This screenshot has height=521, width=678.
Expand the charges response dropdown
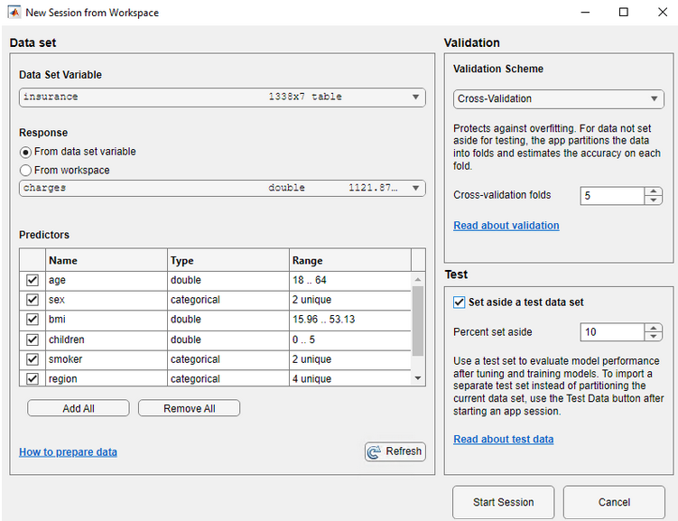coord(415,189)
